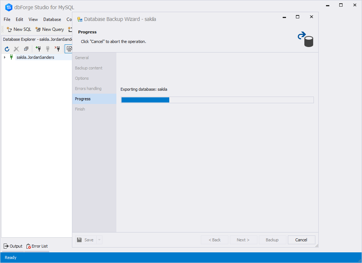Click the toolbar drag handle grip

(3, 29)
